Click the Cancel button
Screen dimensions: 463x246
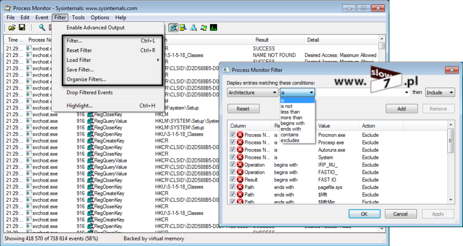coord(401,214)
